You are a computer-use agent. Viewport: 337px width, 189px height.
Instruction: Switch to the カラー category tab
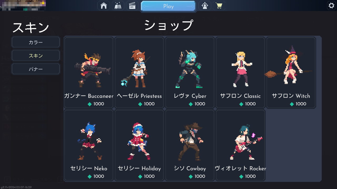36,42
